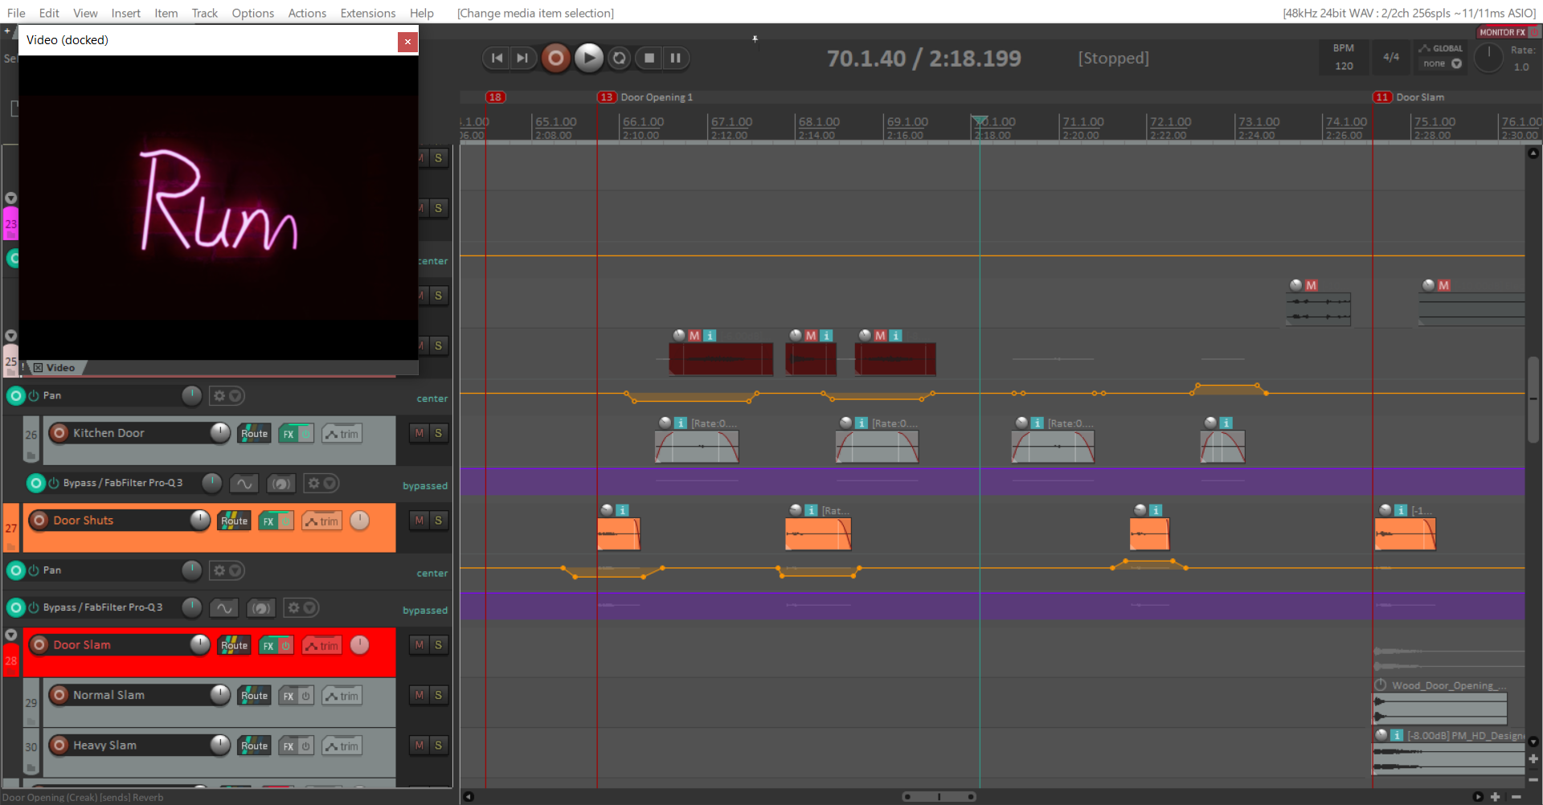
Task: Click the 4/4 time signature field
Action: 1390,57
